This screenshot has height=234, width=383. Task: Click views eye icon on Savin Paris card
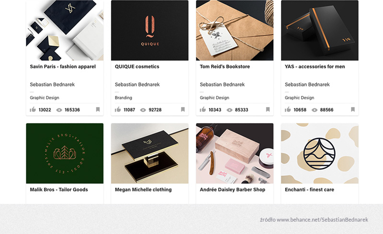coord(59,110)
